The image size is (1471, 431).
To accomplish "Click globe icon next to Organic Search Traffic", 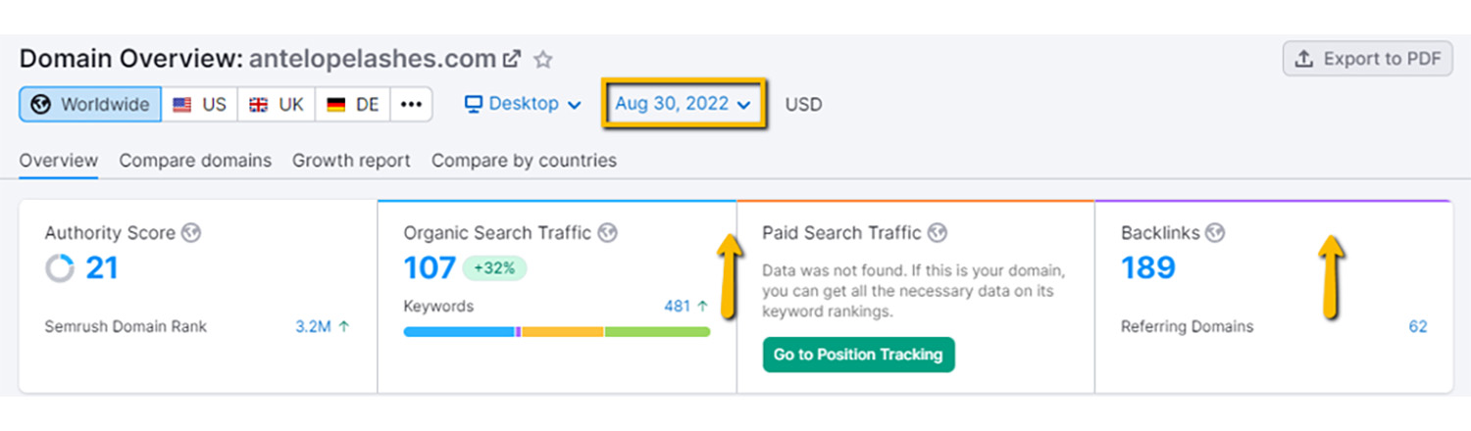I will coord(608,233).
